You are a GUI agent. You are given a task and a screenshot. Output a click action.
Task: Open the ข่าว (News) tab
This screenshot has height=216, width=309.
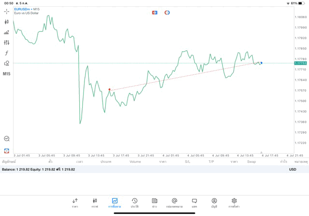[x=154, y=202]
